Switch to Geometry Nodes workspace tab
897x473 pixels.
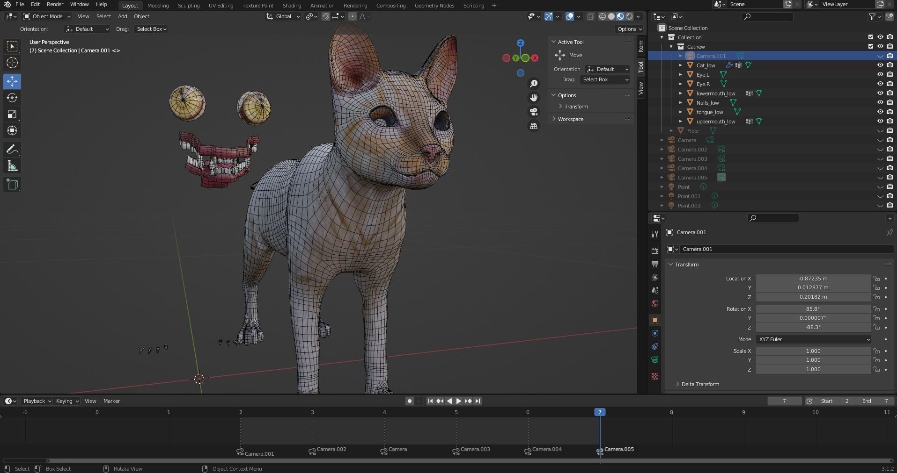tap(434, 6)
